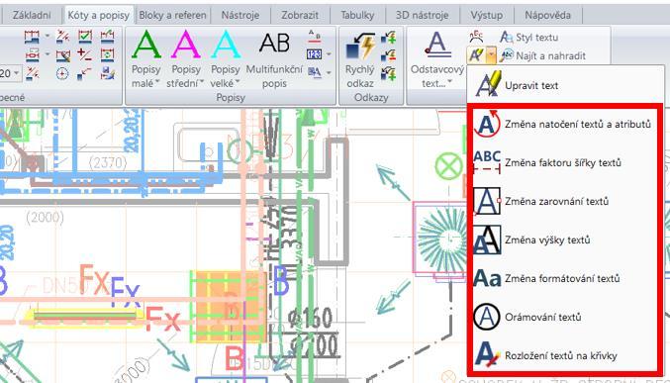Viewport: 670px width, 383px height.
Task: Select the cyan Popisy velké icon
Action: pos(226,45)
